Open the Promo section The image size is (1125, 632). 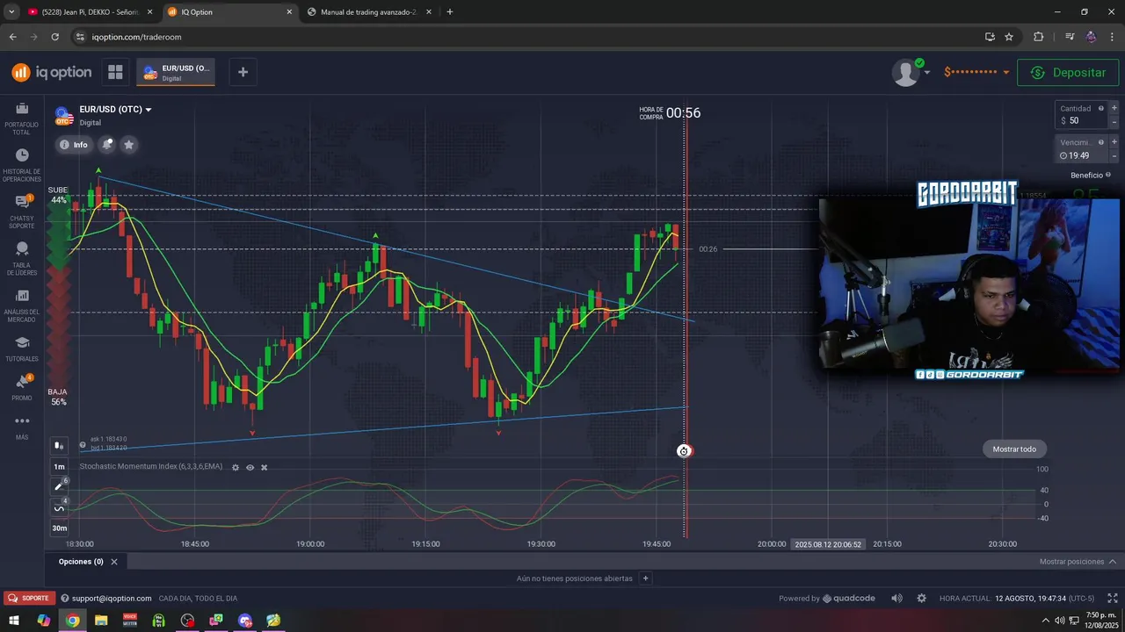tap(22, 387)
